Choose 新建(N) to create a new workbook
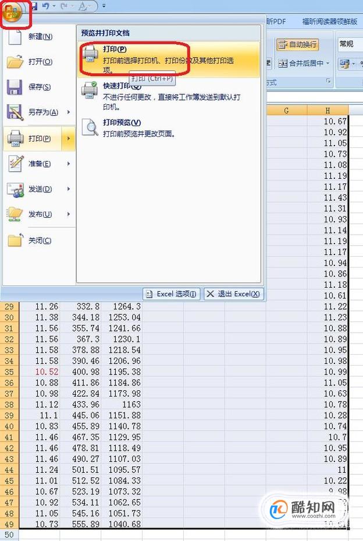363x541 pixels. point(39,37)
